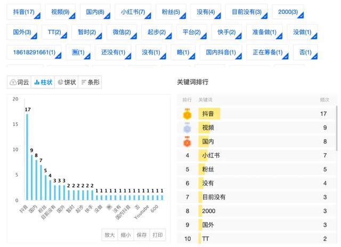
Task: Toggle the 目前没有(3) keyword chip
Action: tap(247, 12)
